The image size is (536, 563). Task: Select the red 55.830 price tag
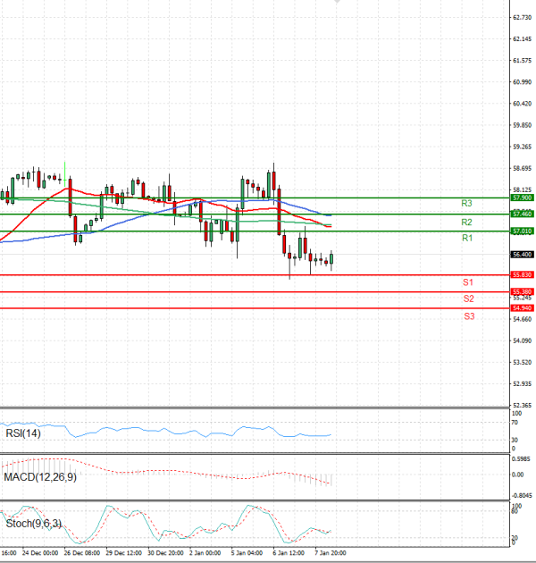point(522,275)
